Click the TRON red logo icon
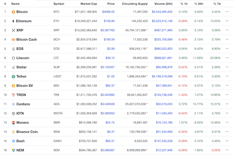Screen dimensions: 234x155 click(x=13, y=95)
